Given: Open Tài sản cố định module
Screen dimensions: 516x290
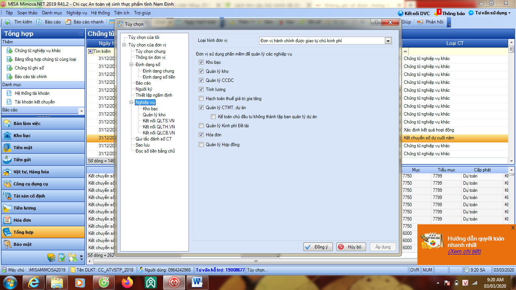Looking at the screenshot, I should coord(29,196).
